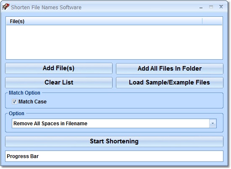
Task: Click the column divider in the File(s) header
Action: (x=202, y=21)
